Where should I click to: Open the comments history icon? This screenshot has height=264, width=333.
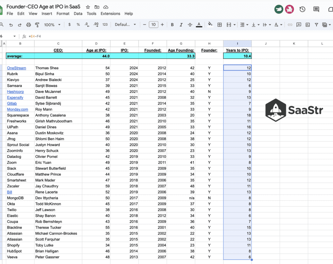click(316, 9)
